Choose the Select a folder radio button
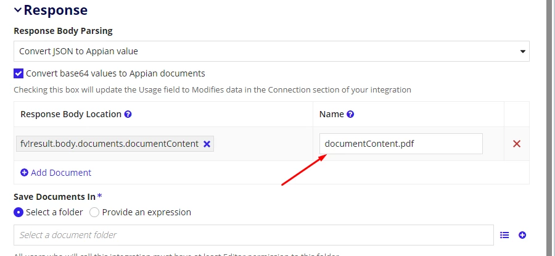 (x=18, y=212)
